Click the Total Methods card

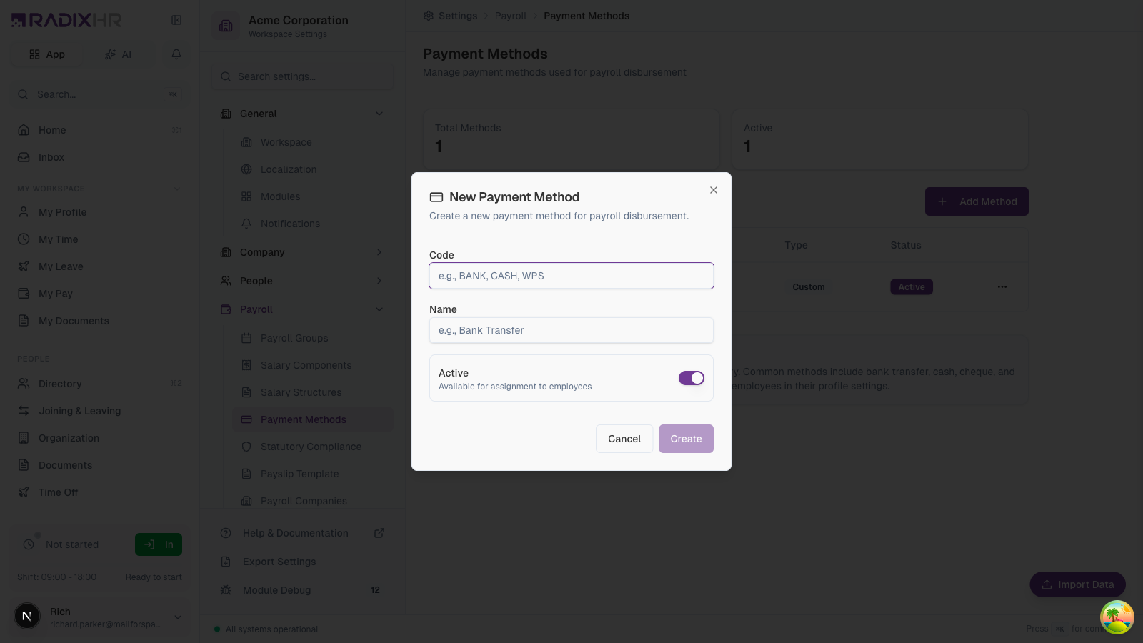pos(571,139)
